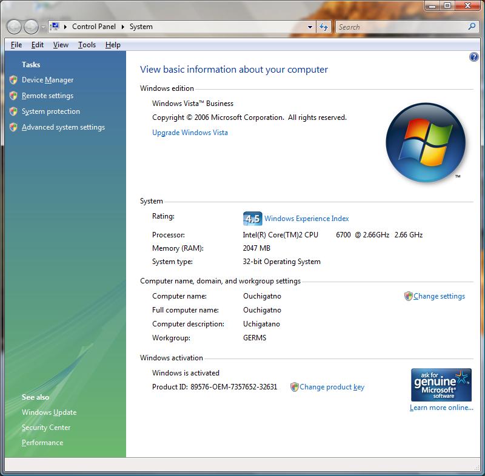Viewport: 485px width, 476px height.
Task: Click shield icon beside Advanced system settings
Action: tap(13, 127)
